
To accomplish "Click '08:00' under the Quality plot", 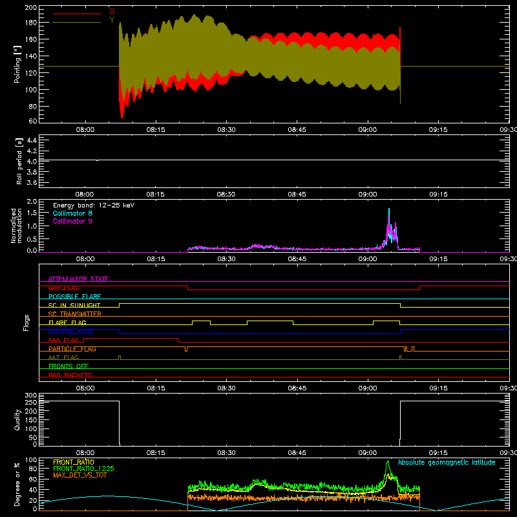I will pyautogui.click(x=85, y=453).
